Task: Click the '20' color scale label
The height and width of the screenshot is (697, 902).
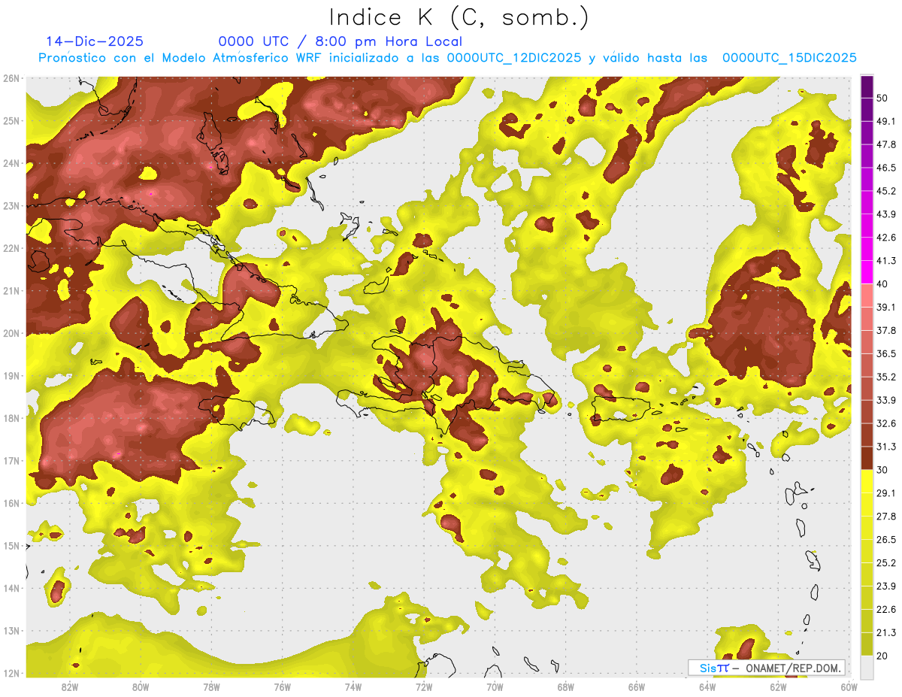Action: click(882, 656)
